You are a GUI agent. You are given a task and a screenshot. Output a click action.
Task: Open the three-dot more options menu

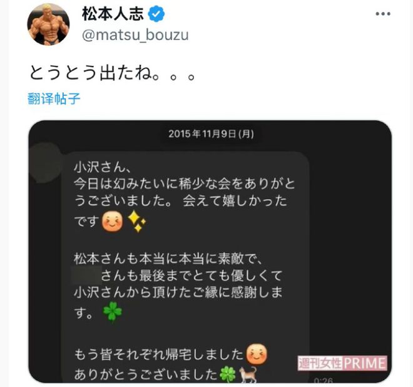pyautogui.click(x=383, y=14)
